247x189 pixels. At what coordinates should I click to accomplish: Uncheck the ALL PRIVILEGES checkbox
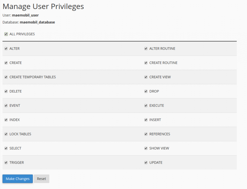(6, 34)
